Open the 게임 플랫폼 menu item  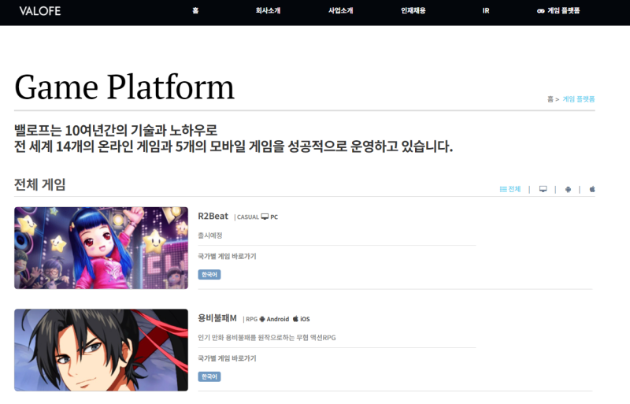558,10
